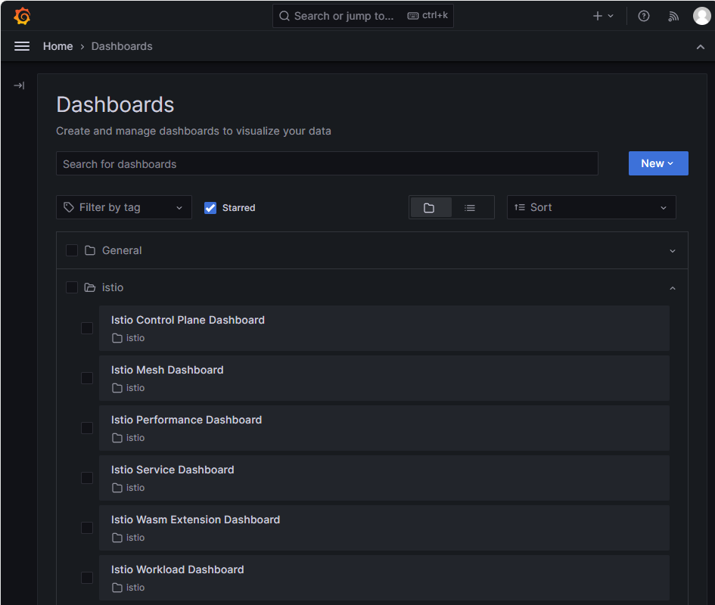
Task: Go to Home breadcrumb
Action: coord(58,46)
